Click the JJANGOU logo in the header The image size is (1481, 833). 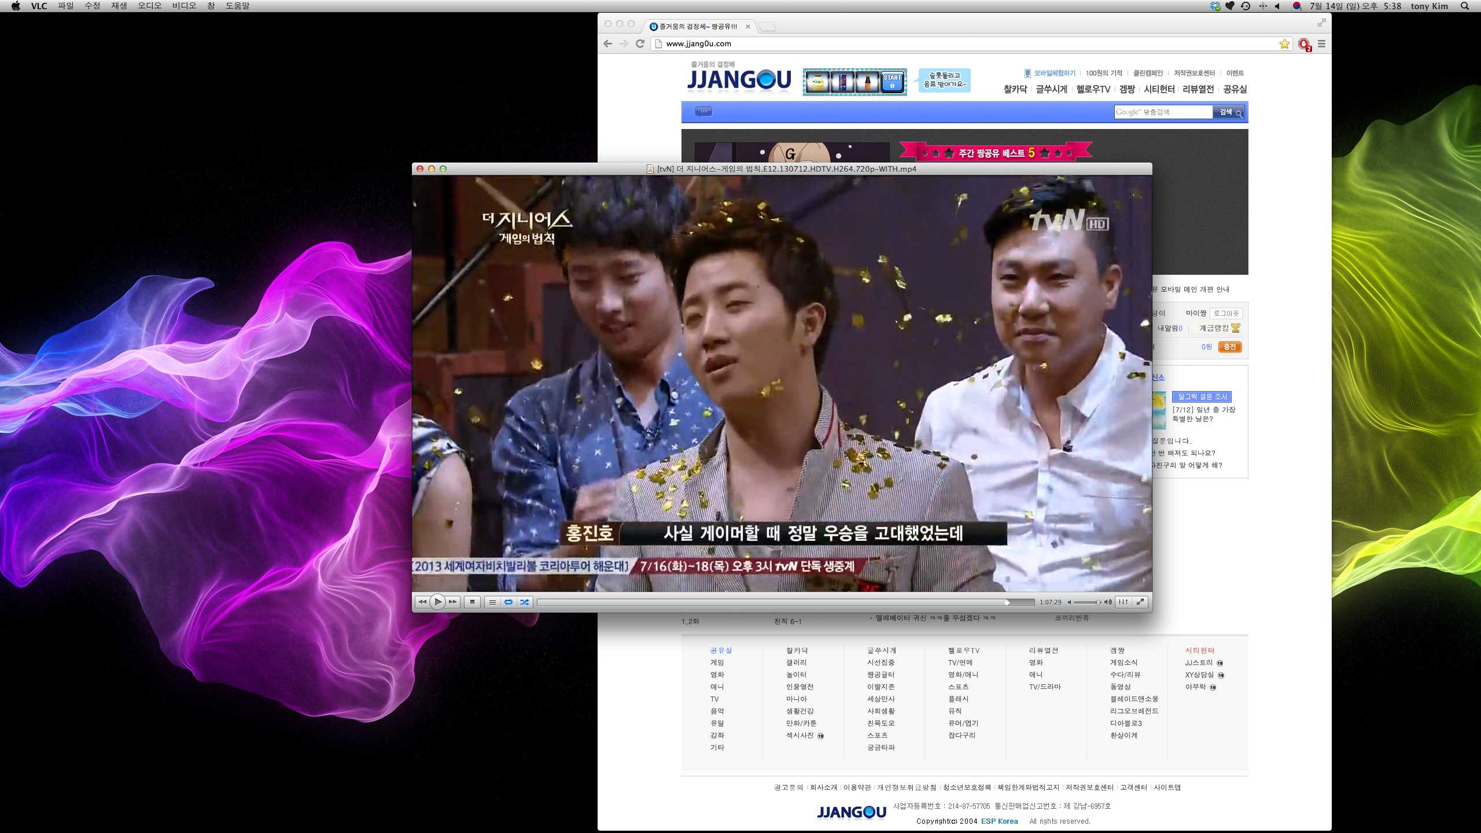(x=739, y=80)
